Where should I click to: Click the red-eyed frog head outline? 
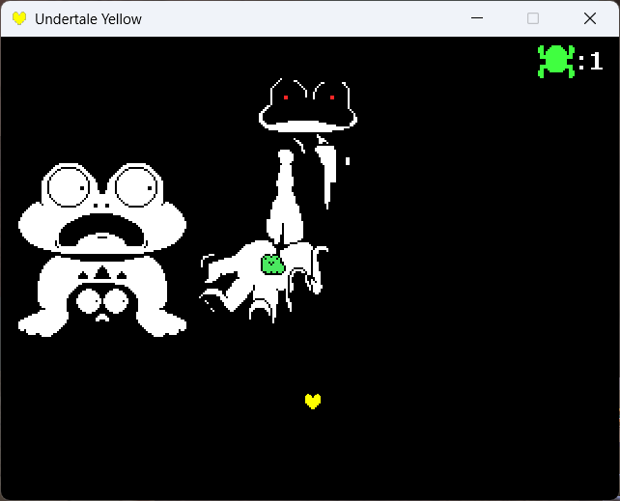[x=308, y=105]
